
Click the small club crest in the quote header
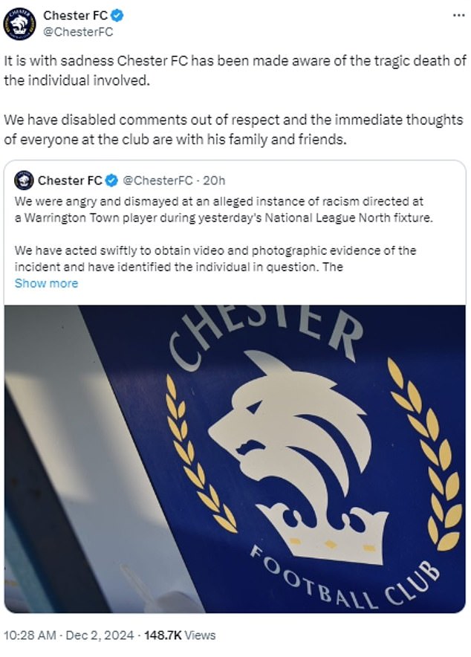pos(25,179)
